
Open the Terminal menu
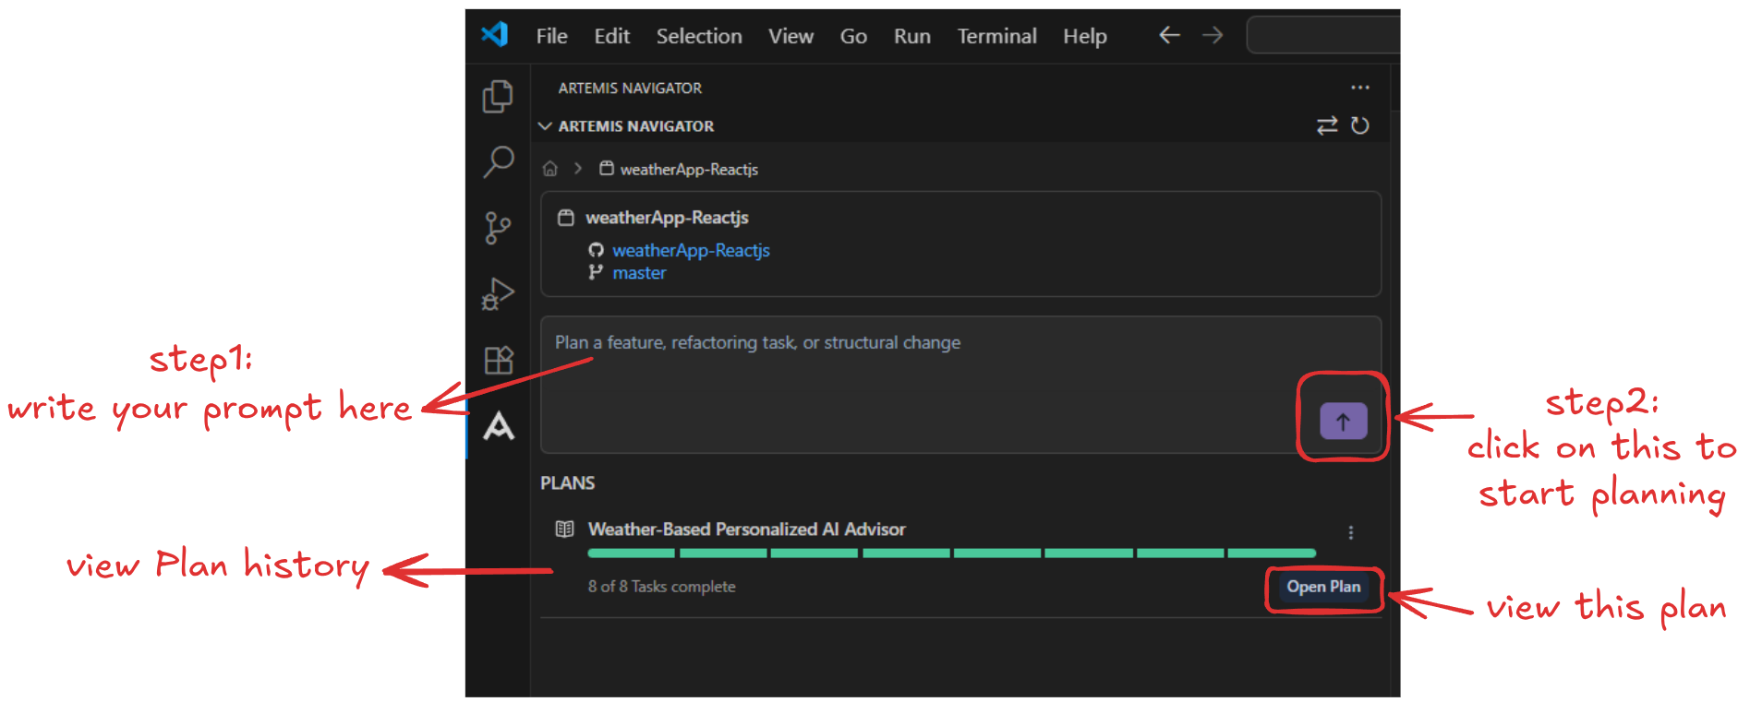click(996, 36)
